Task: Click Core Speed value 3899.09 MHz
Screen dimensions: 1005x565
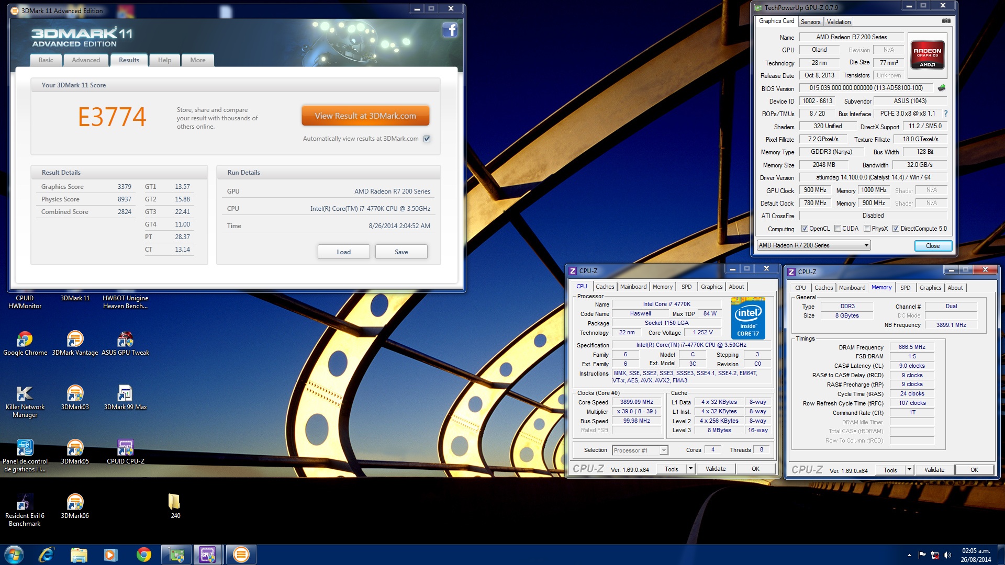Action: 636,402
